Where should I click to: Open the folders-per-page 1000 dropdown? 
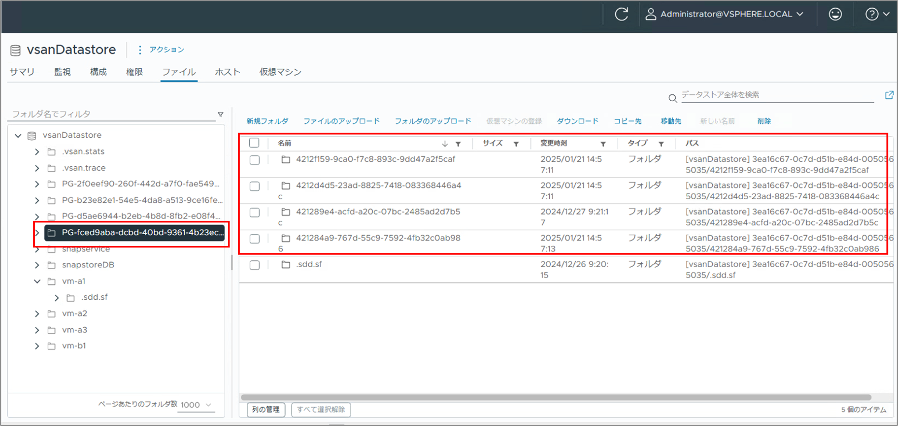coord(196,405)
